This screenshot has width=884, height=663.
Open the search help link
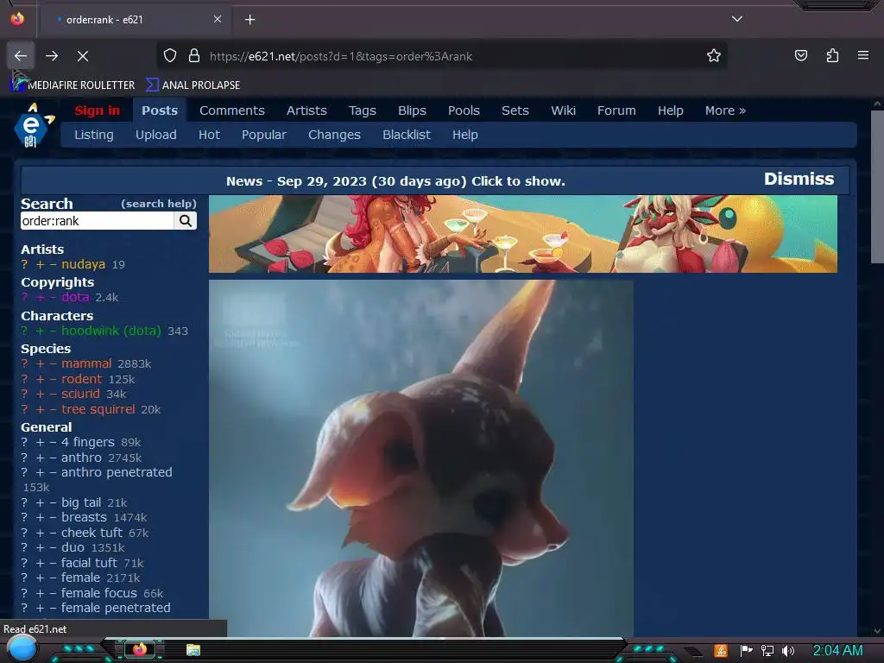(159, 204)
